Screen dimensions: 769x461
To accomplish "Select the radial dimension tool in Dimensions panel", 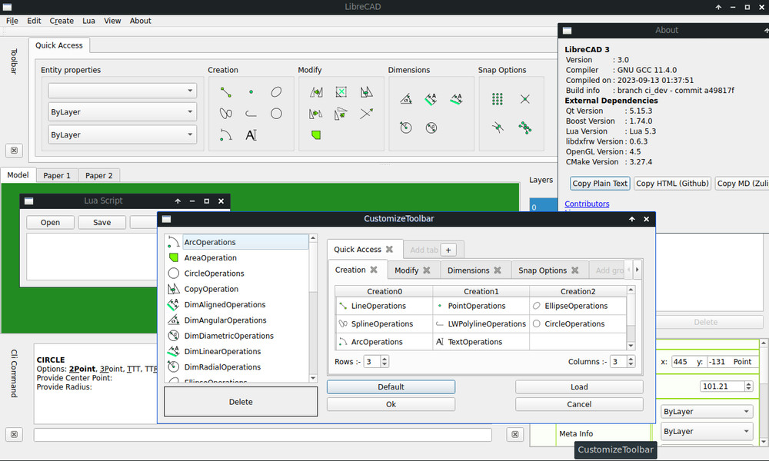I will (x=405, y=128).
